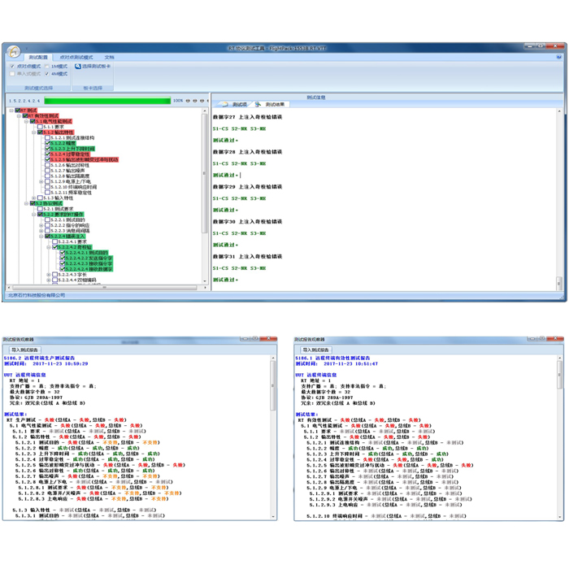Uncheck the 5.2.2.4.2.1 测试目的 checkbox
Screen dimensions: 569x569
pos(63,253)
